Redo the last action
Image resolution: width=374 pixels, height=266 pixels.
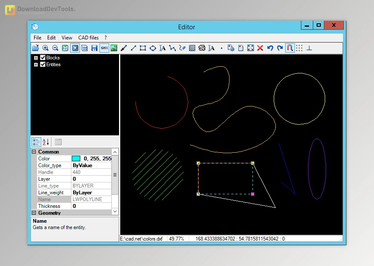tap(280, 48)
